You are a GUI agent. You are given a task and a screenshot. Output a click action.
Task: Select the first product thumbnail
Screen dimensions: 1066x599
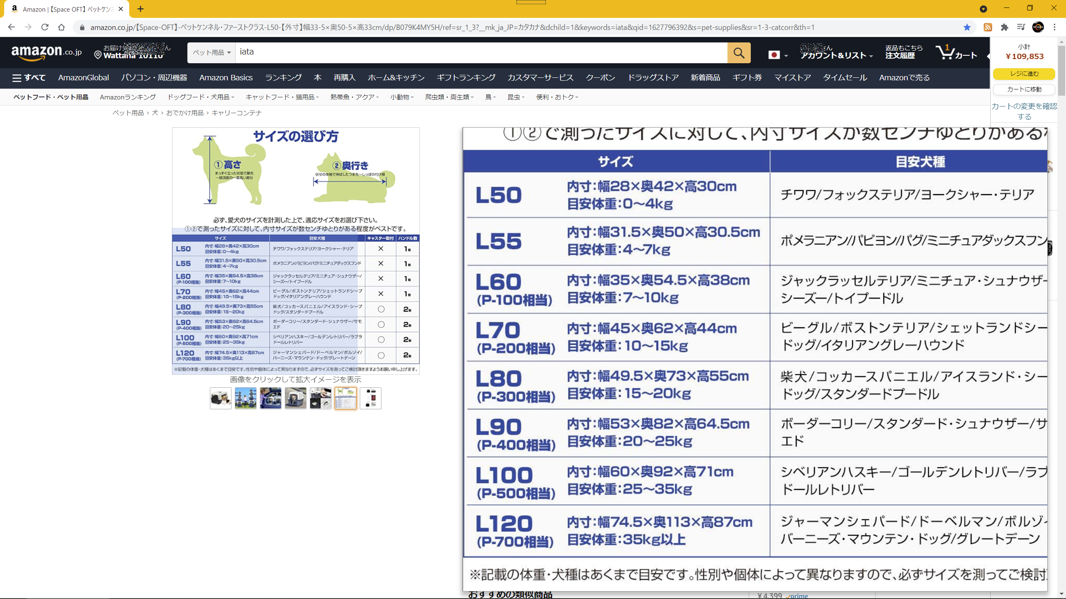[x=221, y=399]
